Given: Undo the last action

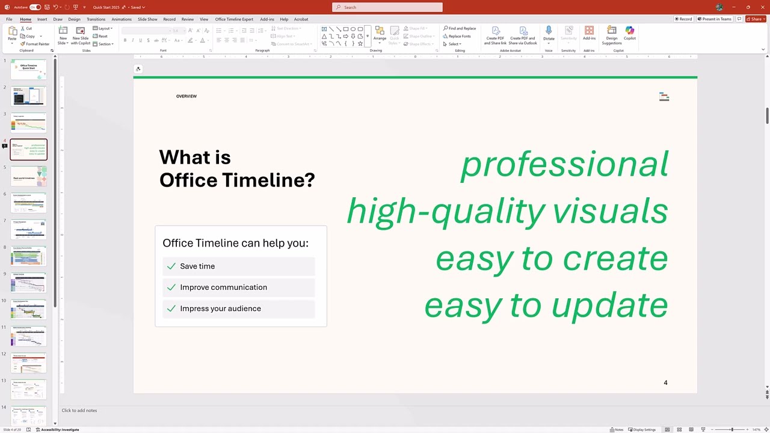Looking at the screenshot, I should (55, 7).
